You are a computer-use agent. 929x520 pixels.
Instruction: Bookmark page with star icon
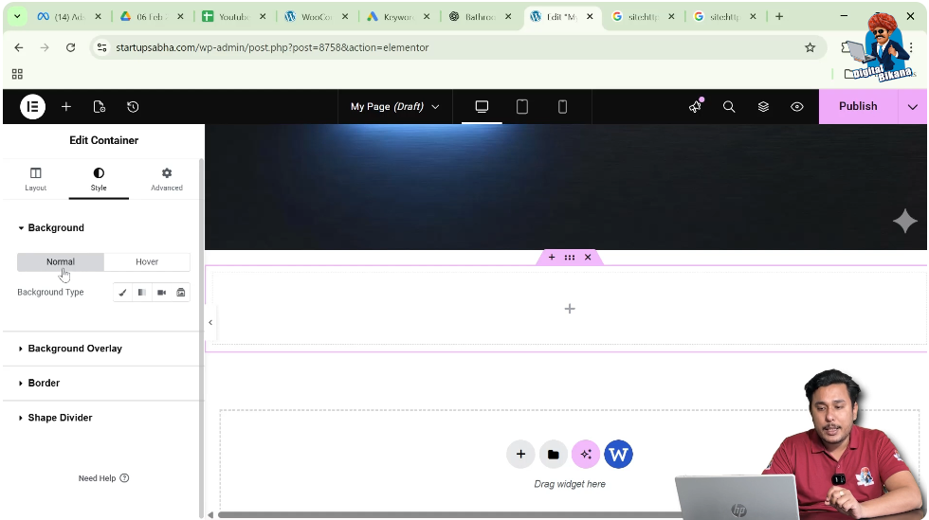[x=810, y=47]
